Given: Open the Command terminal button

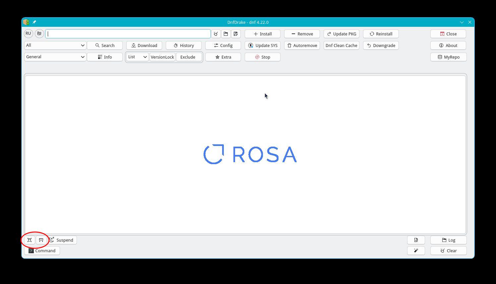Looking at the screenshot, I should 42,251.
